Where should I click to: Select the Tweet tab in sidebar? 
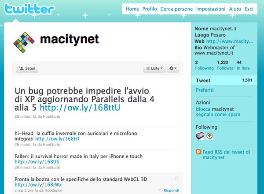point(224,80)
